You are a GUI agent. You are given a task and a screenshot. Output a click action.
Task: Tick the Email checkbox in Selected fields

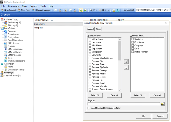[x=133, y=49]
